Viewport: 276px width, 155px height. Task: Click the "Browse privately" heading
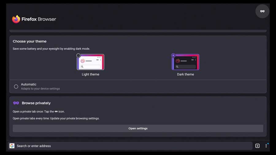[x=36, y=103]
